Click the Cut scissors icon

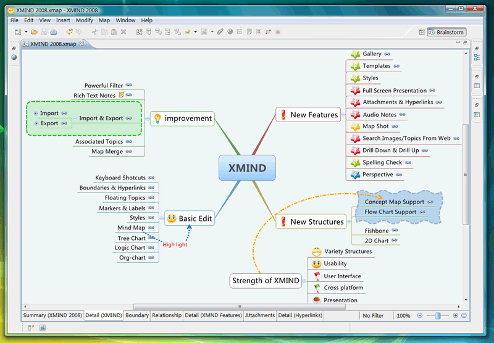coord(94,32)
